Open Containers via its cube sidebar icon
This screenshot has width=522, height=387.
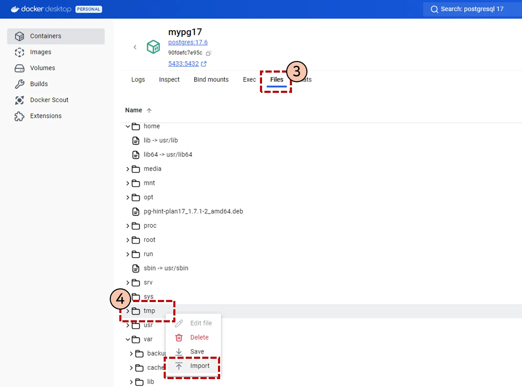point(20,36)
